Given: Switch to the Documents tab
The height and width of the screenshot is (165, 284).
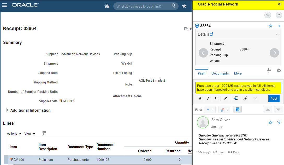Looking at the screenshot, I should pyautogui.click(x=220, y=73).
